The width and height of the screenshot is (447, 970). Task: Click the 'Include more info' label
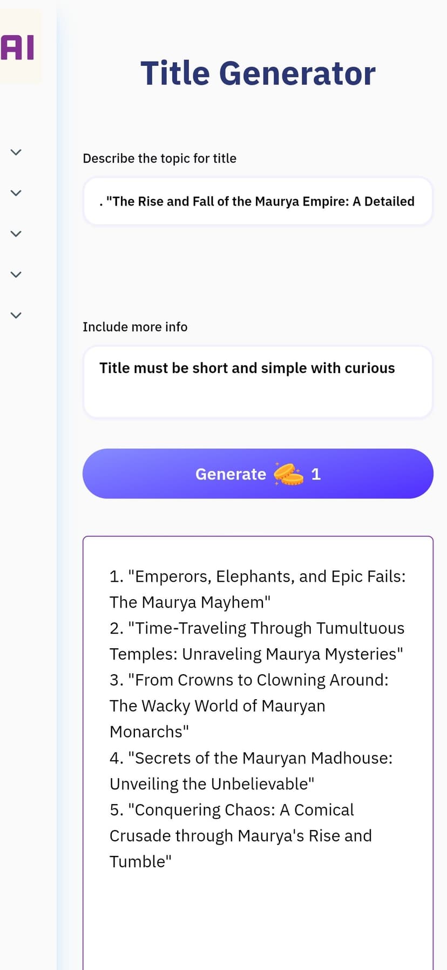tap(135, 327)
